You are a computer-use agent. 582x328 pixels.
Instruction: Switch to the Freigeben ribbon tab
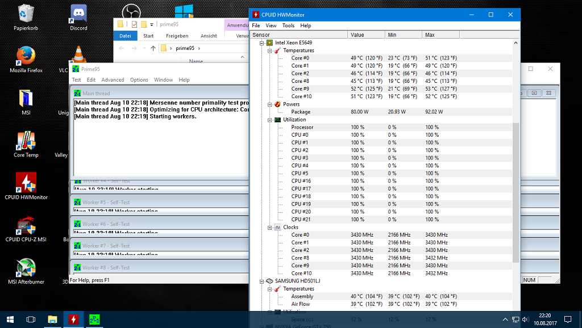(x=177, y=36)
